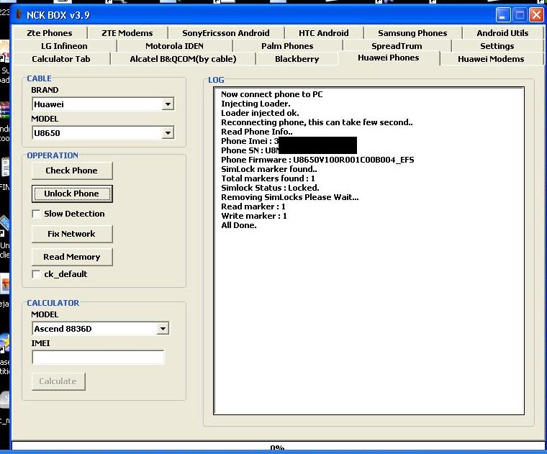Open the Calculator Tab
The height and width of the screenshot is (454, 547).
[x=61, y=59]
